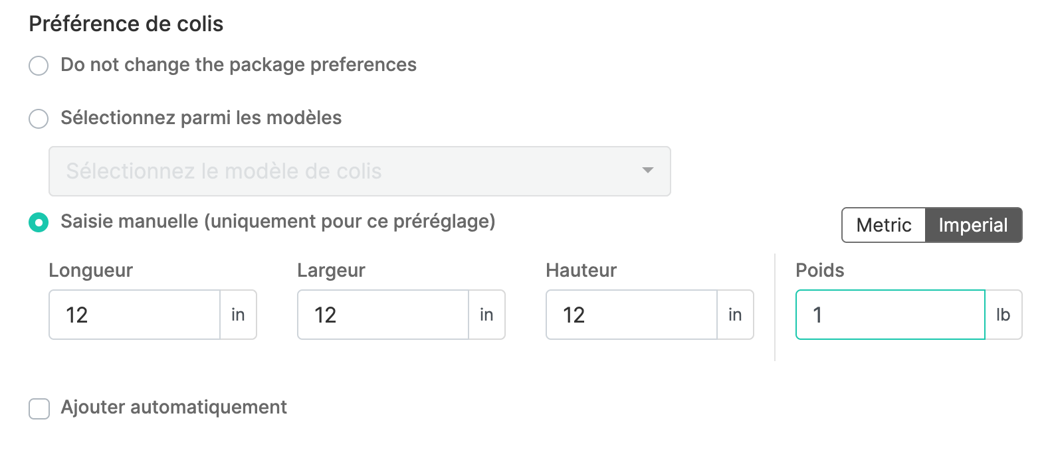Select the 'Saisie manuelle' radio button

coord(39,222)
